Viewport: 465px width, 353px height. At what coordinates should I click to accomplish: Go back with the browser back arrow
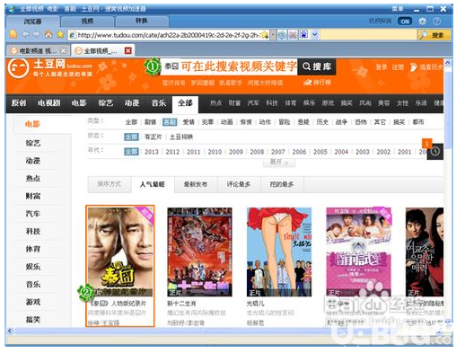pyautogui.click(x=25, y=35)
